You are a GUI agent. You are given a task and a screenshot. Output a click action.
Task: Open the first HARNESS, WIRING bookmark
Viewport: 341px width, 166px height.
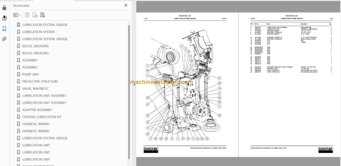click(36, 124)
